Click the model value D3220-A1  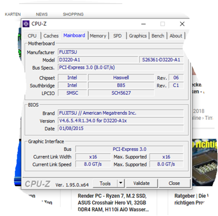coord(98,60)
